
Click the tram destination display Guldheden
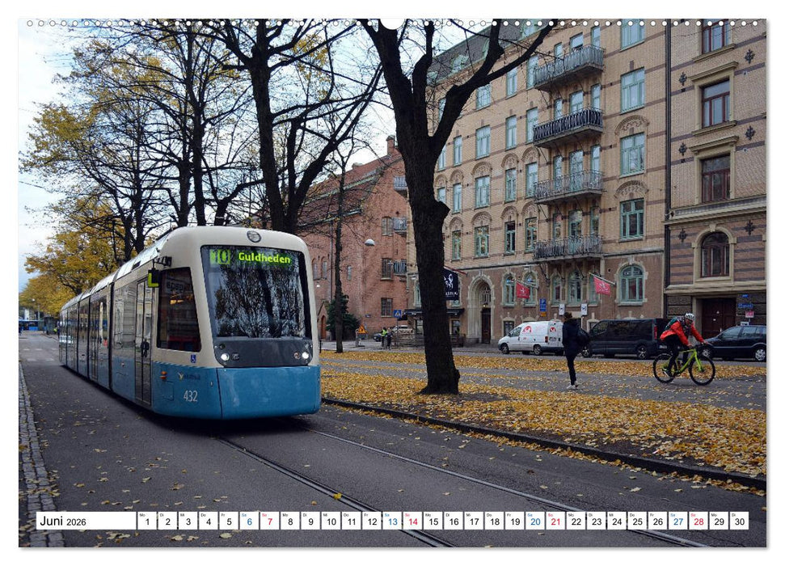pyautogui.click(x=264, y=257)
